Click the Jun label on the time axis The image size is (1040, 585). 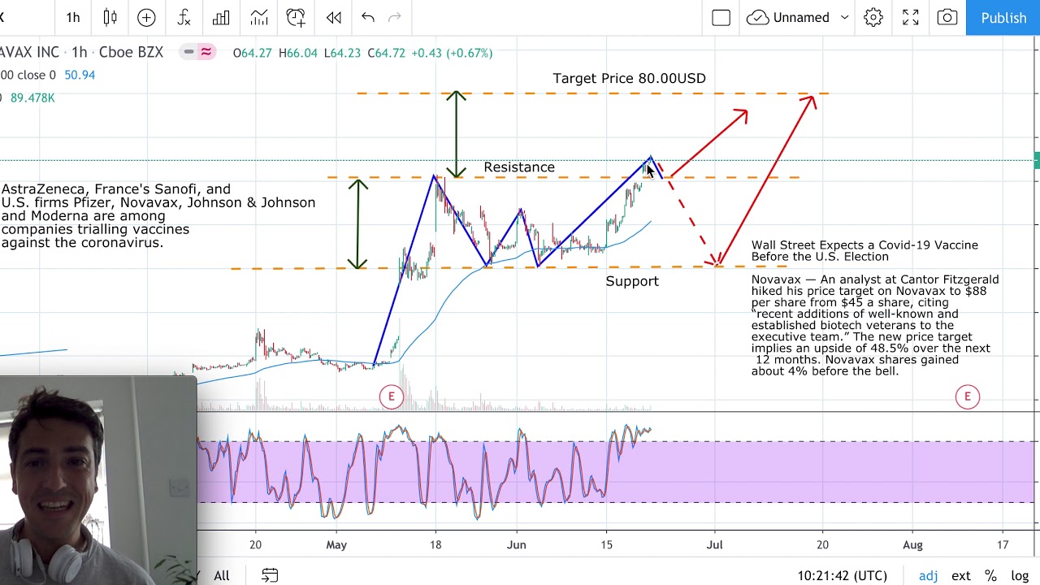pos(516,544)
